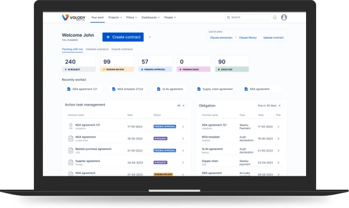The width and height of the screenshot is (349, 208).
Task: Click file icon beside NDA agreement 121 task
Action: (x=71, y=126)
